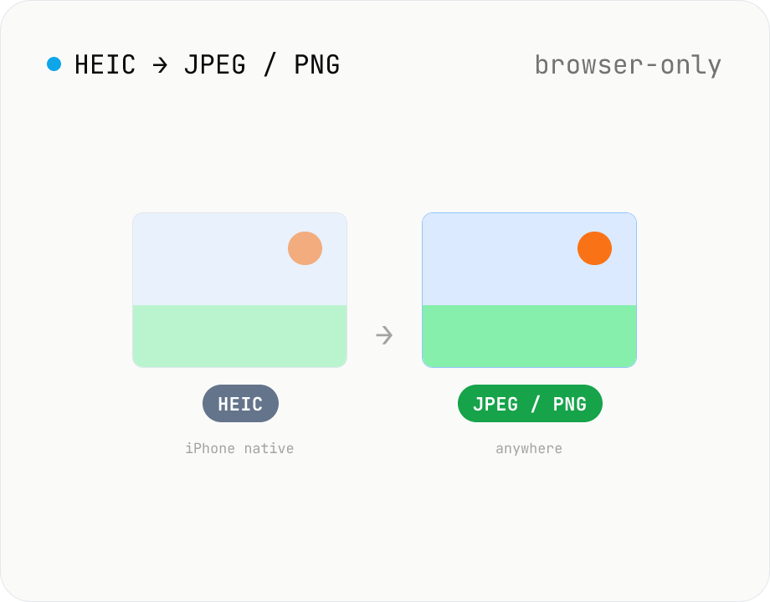Click the 'browser-only' label at top right

tap(628, 65)
